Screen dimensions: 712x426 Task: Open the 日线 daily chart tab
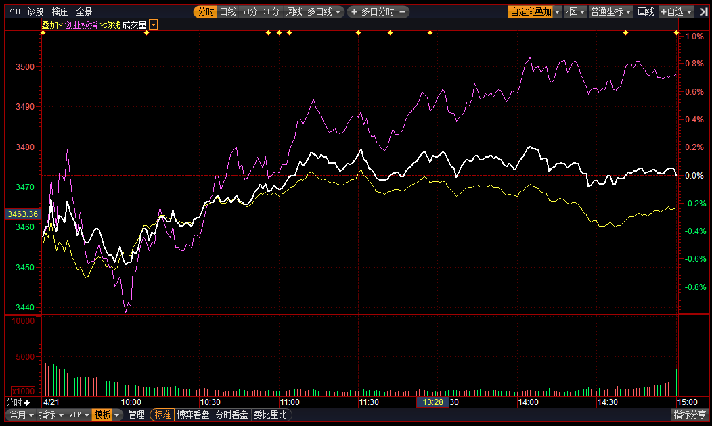tap(228, 11)
